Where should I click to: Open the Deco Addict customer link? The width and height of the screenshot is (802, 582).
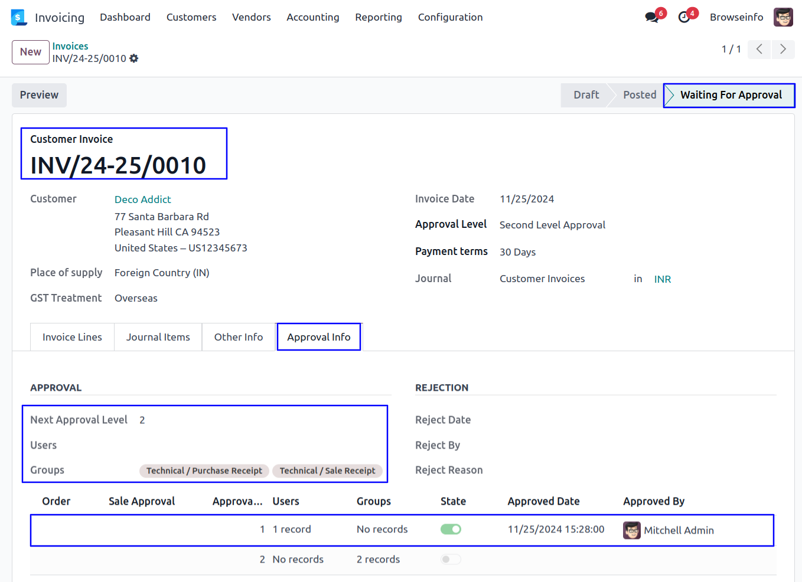pyautogui.click(x=142, y=200)
